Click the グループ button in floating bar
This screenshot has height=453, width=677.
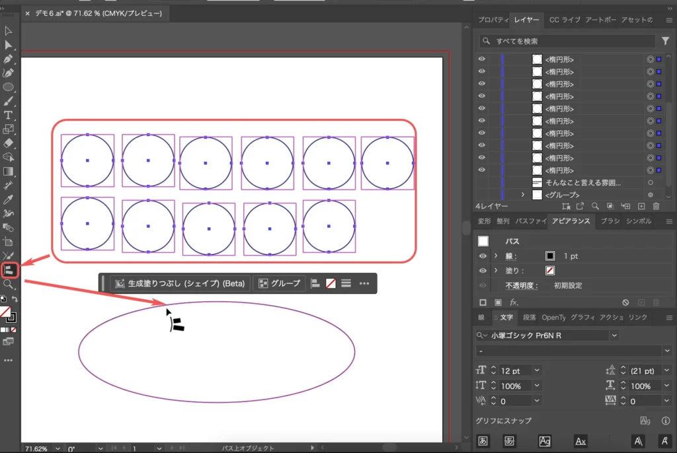click(x=280, y=283)
